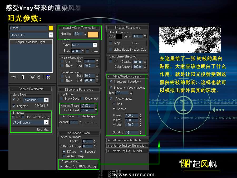Enable Atmosphere Shadows On checkbox
The width and height of the screenshot is (237, 178).
111,61
